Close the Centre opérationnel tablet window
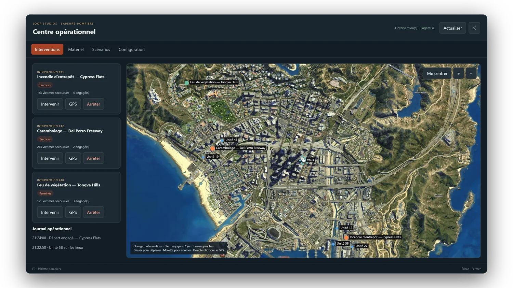Viewport: 513px width, 288px height. pos(474,28)
